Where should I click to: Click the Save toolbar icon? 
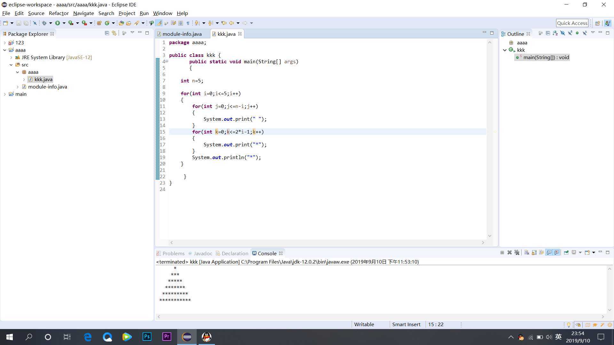click(19, 23)
